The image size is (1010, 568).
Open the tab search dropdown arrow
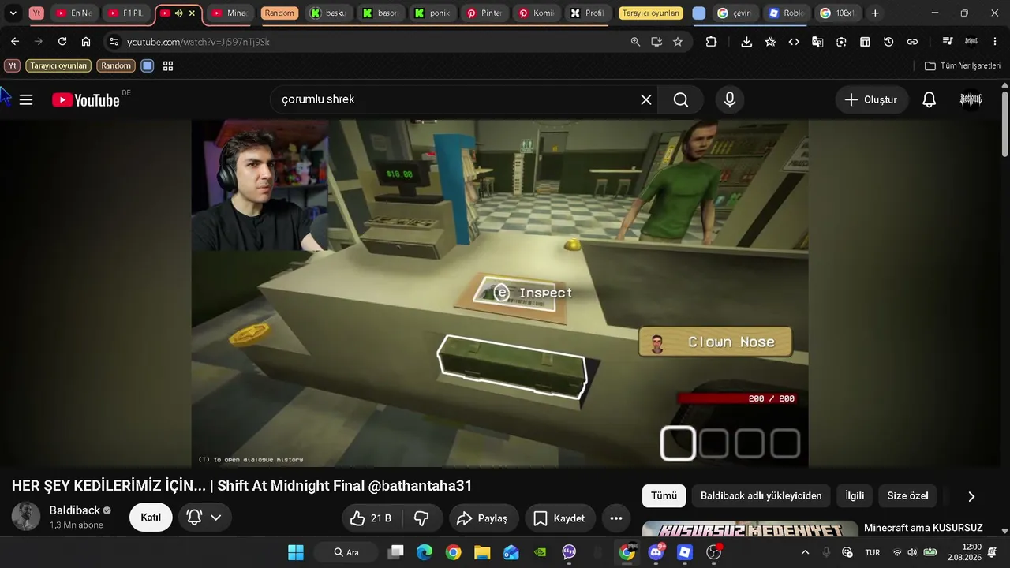(13, 13)
